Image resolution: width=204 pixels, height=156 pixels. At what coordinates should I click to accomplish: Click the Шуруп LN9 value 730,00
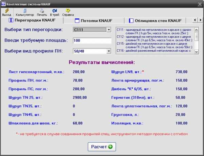pyautogui.click(x=182, y=72)
